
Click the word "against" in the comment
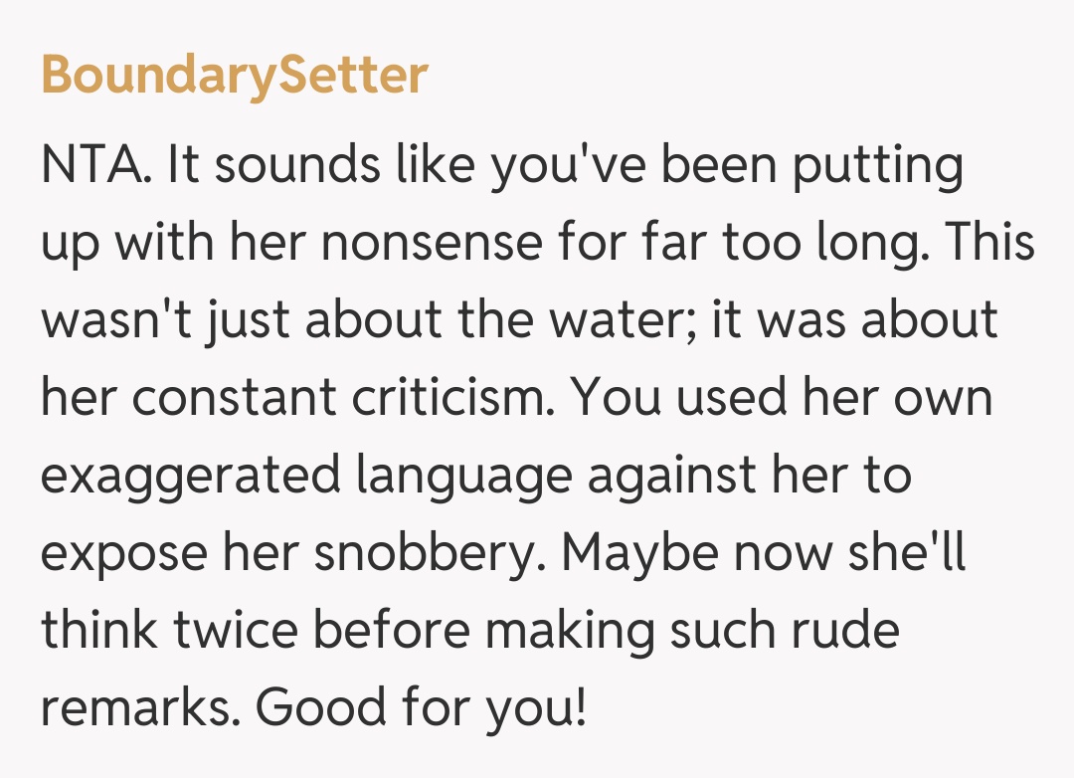(x=673, y=476)
